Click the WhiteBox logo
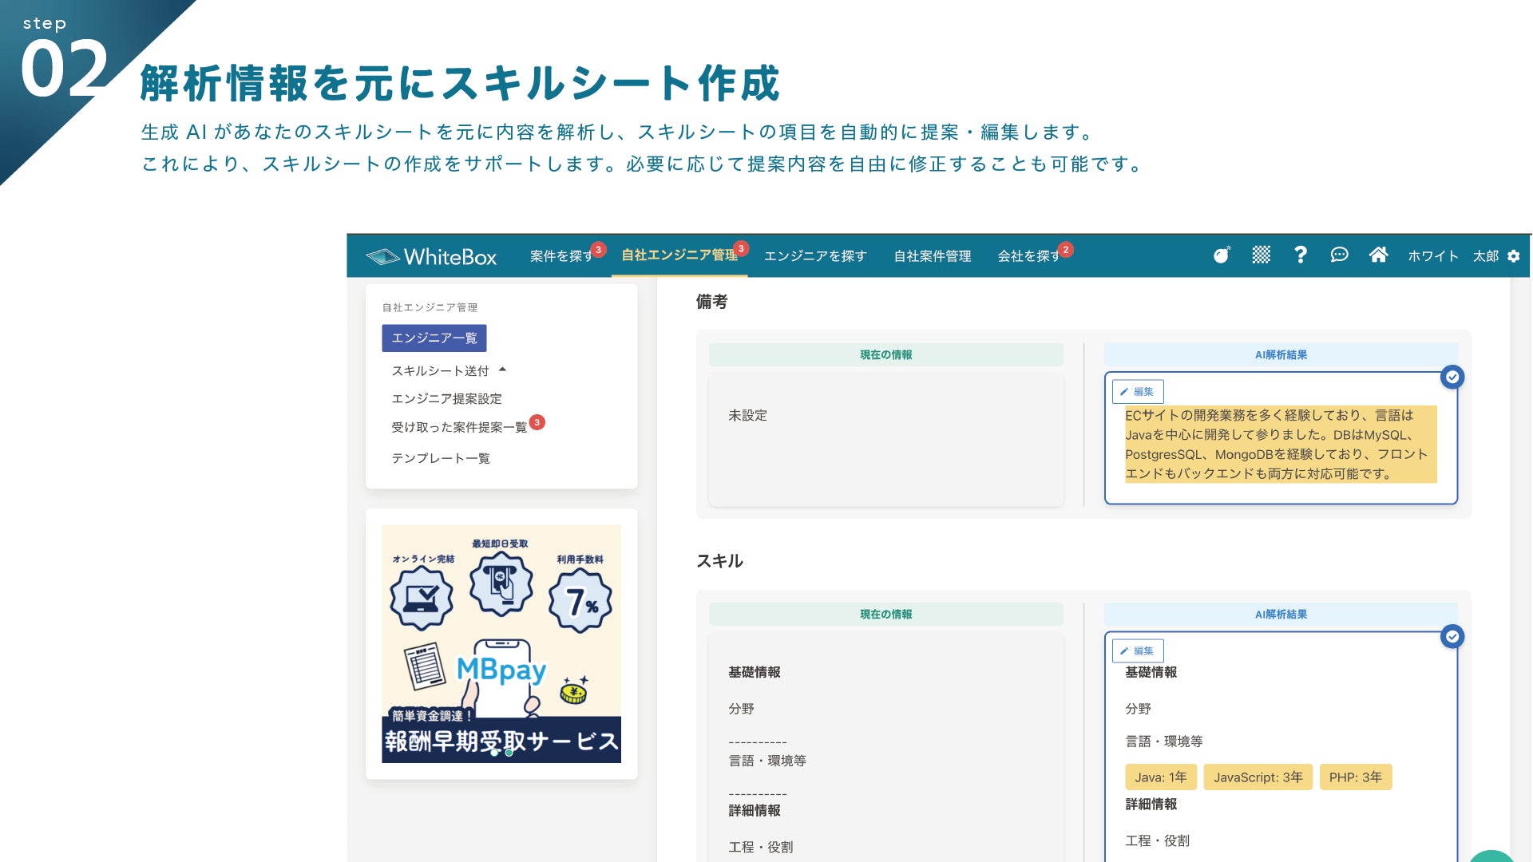The height and width of the screenshot is (862, 1533). 431,256
